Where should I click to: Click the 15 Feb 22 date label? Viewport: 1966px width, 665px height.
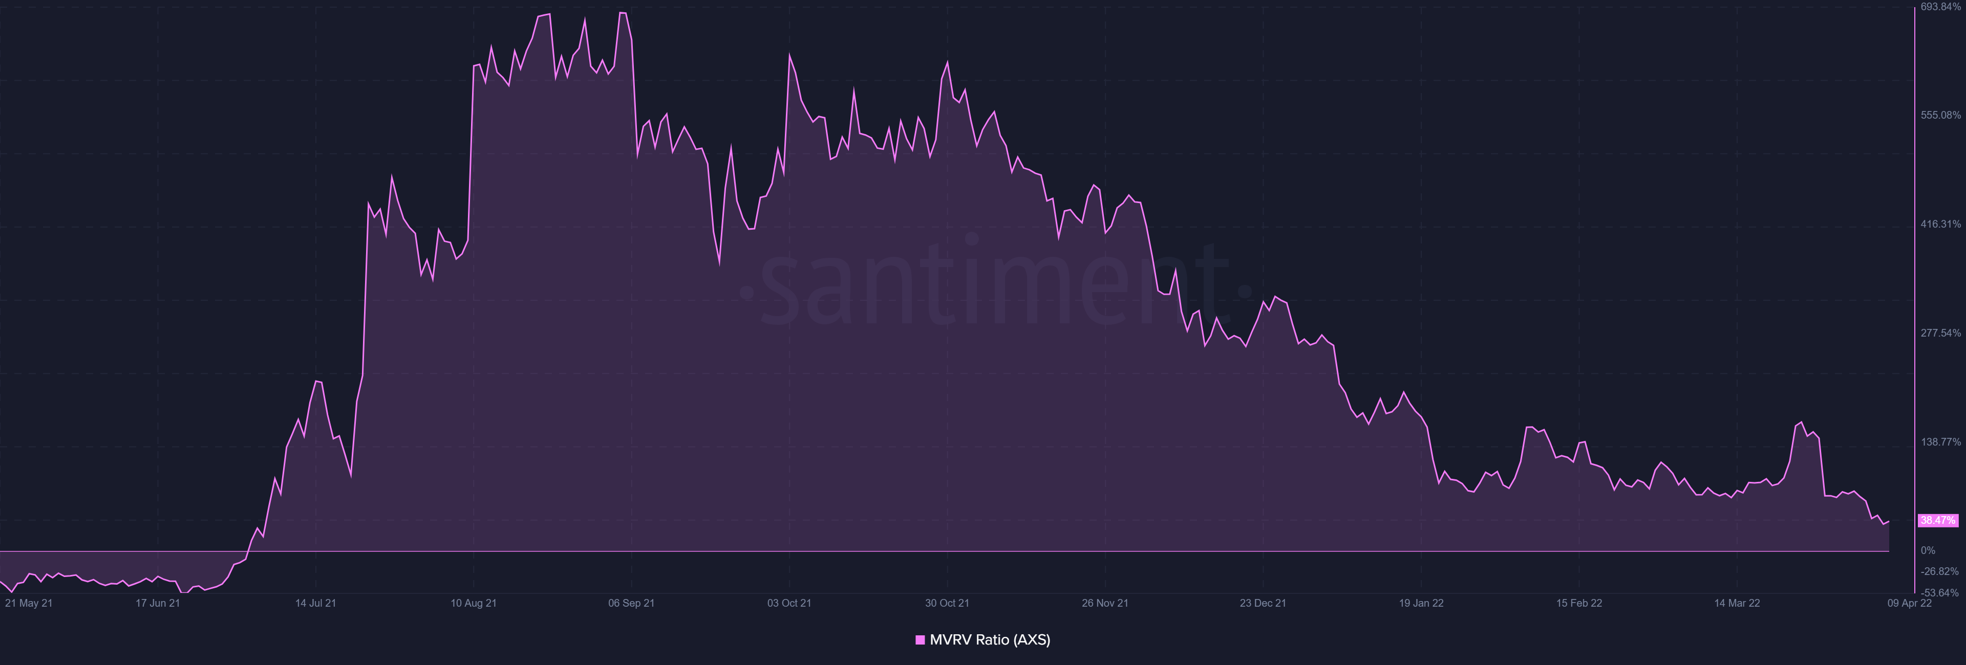1579,603
